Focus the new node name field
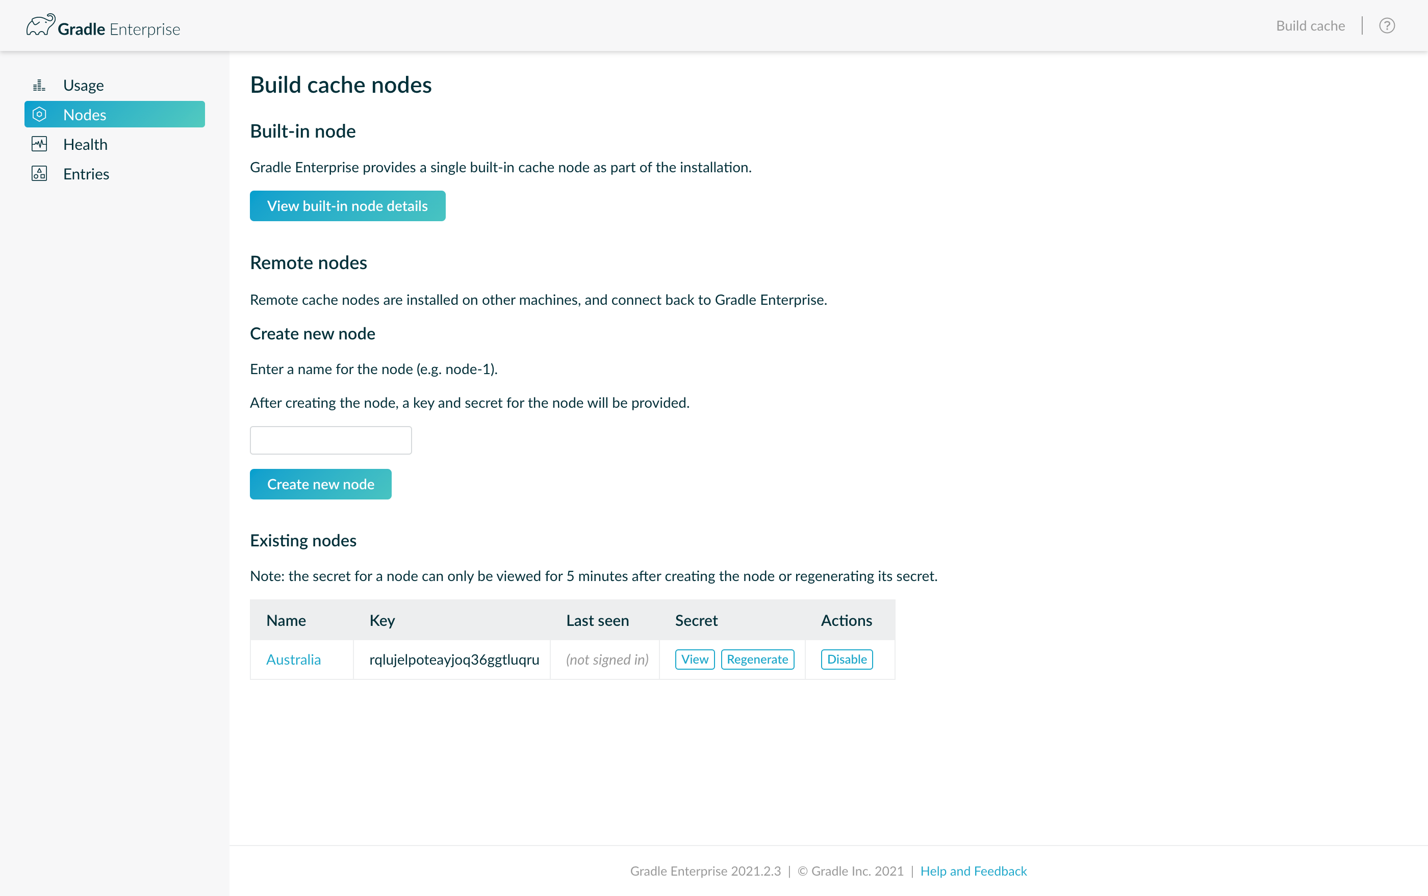 330,440
